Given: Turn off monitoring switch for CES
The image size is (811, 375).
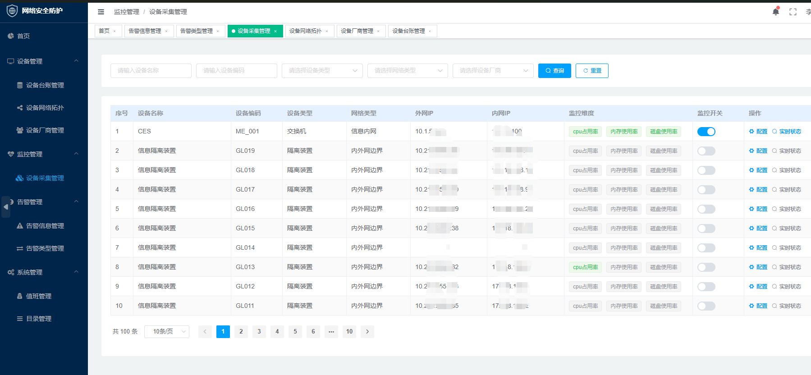Looking at the screenshot, I should tap(706, 132).
